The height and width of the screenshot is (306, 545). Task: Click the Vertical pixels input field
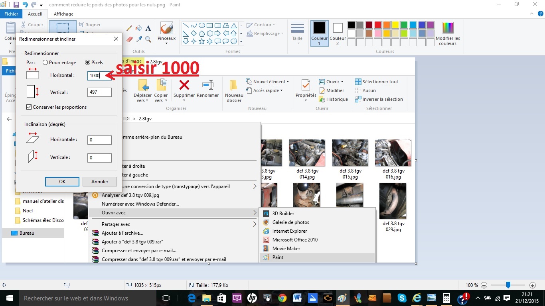pyautogui.click(x=99, y=92)
